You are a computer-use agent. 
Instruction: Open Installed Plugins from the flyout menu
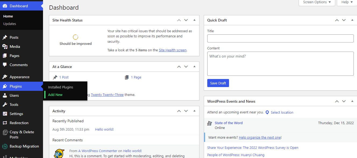pos(60,87)
